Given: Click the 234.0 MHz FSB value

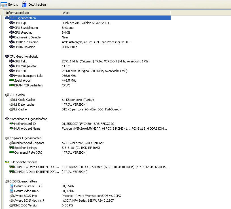Looking at the screenshot, I should click(x=95, y=71).
